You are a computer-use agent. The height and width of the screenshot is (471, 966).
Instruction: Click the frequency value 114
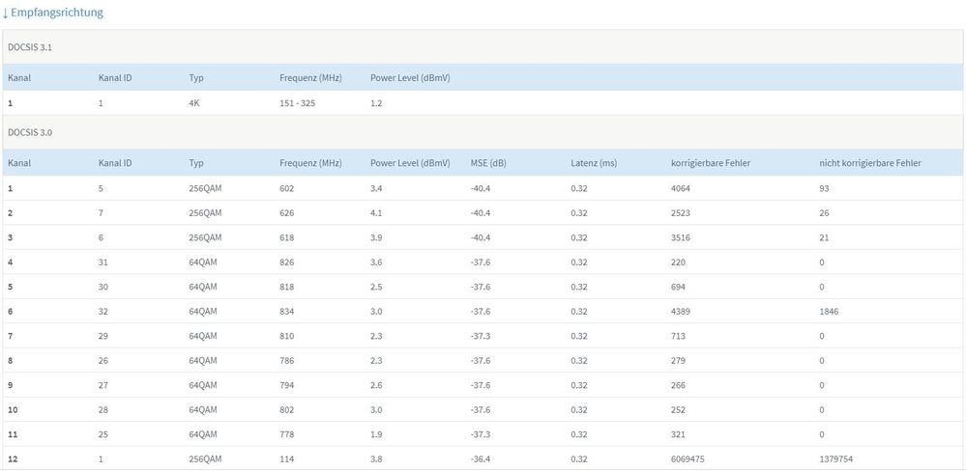coord(286,459)
